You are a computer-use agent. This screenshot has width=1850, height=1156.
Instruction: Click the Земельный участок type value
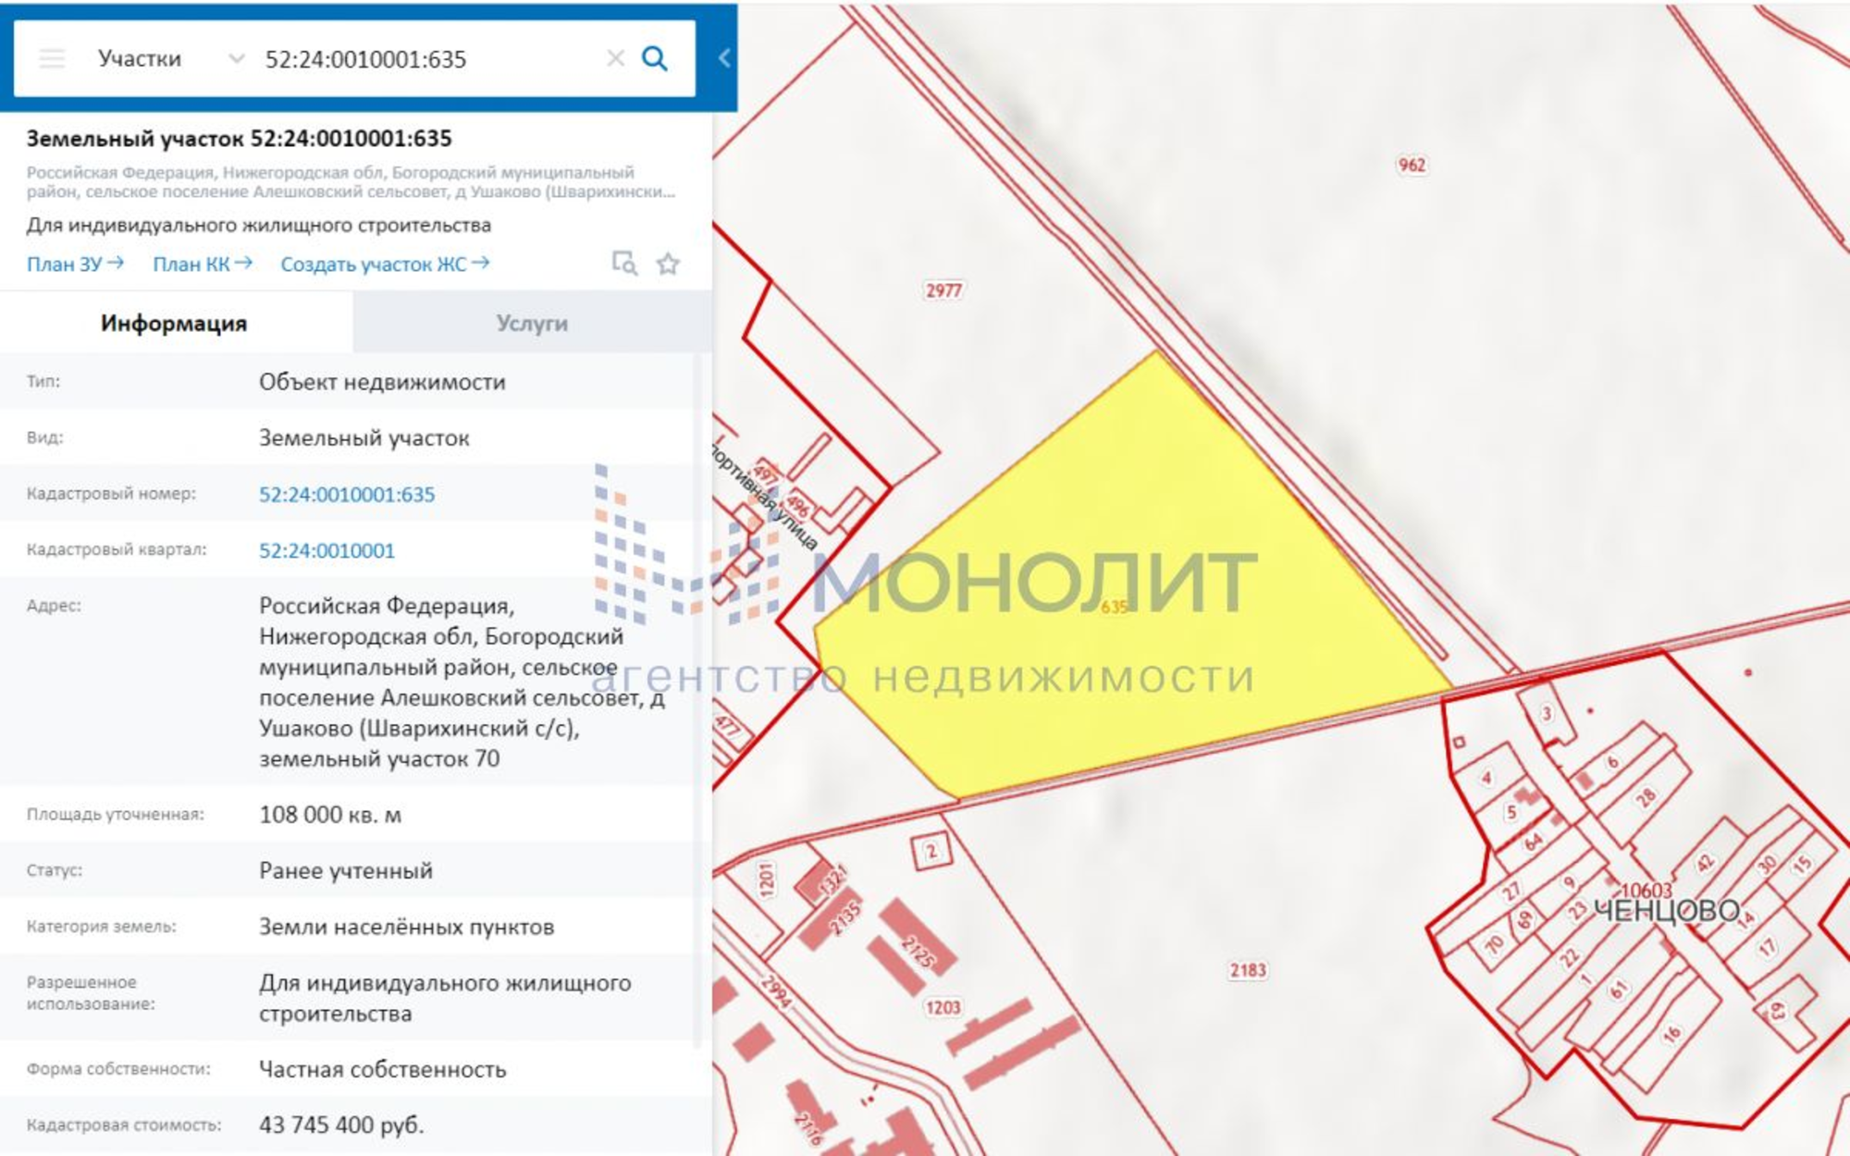pyautogui.click(x=364, y=438)
